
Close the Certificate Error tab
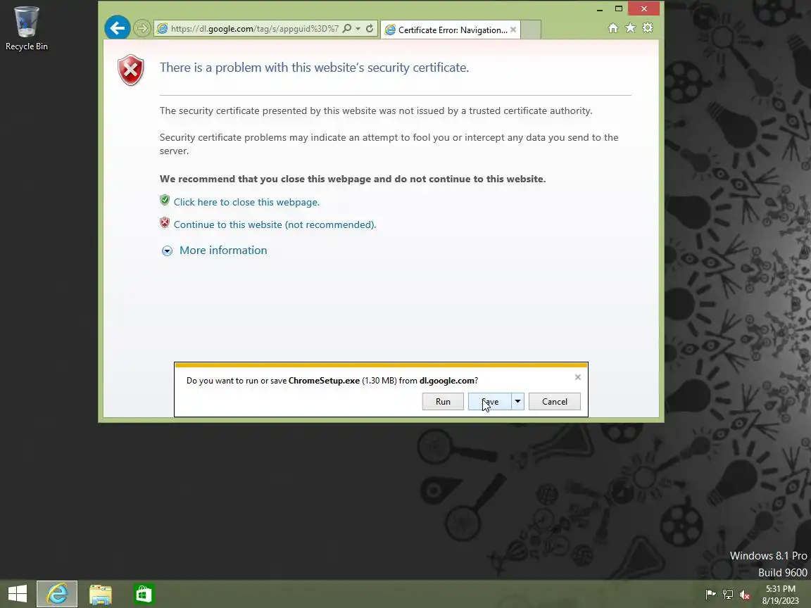[513, 30]
